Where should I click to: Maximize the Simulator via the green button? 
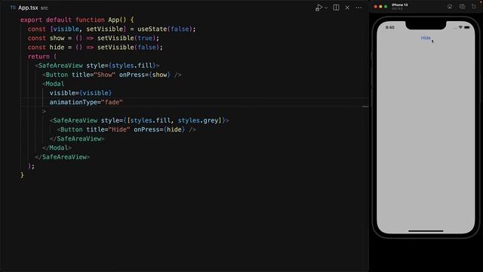click(x=386, y=7)
